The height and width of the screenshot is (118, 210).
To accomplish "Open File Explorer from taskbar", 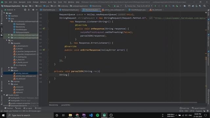I will (71, 115).
